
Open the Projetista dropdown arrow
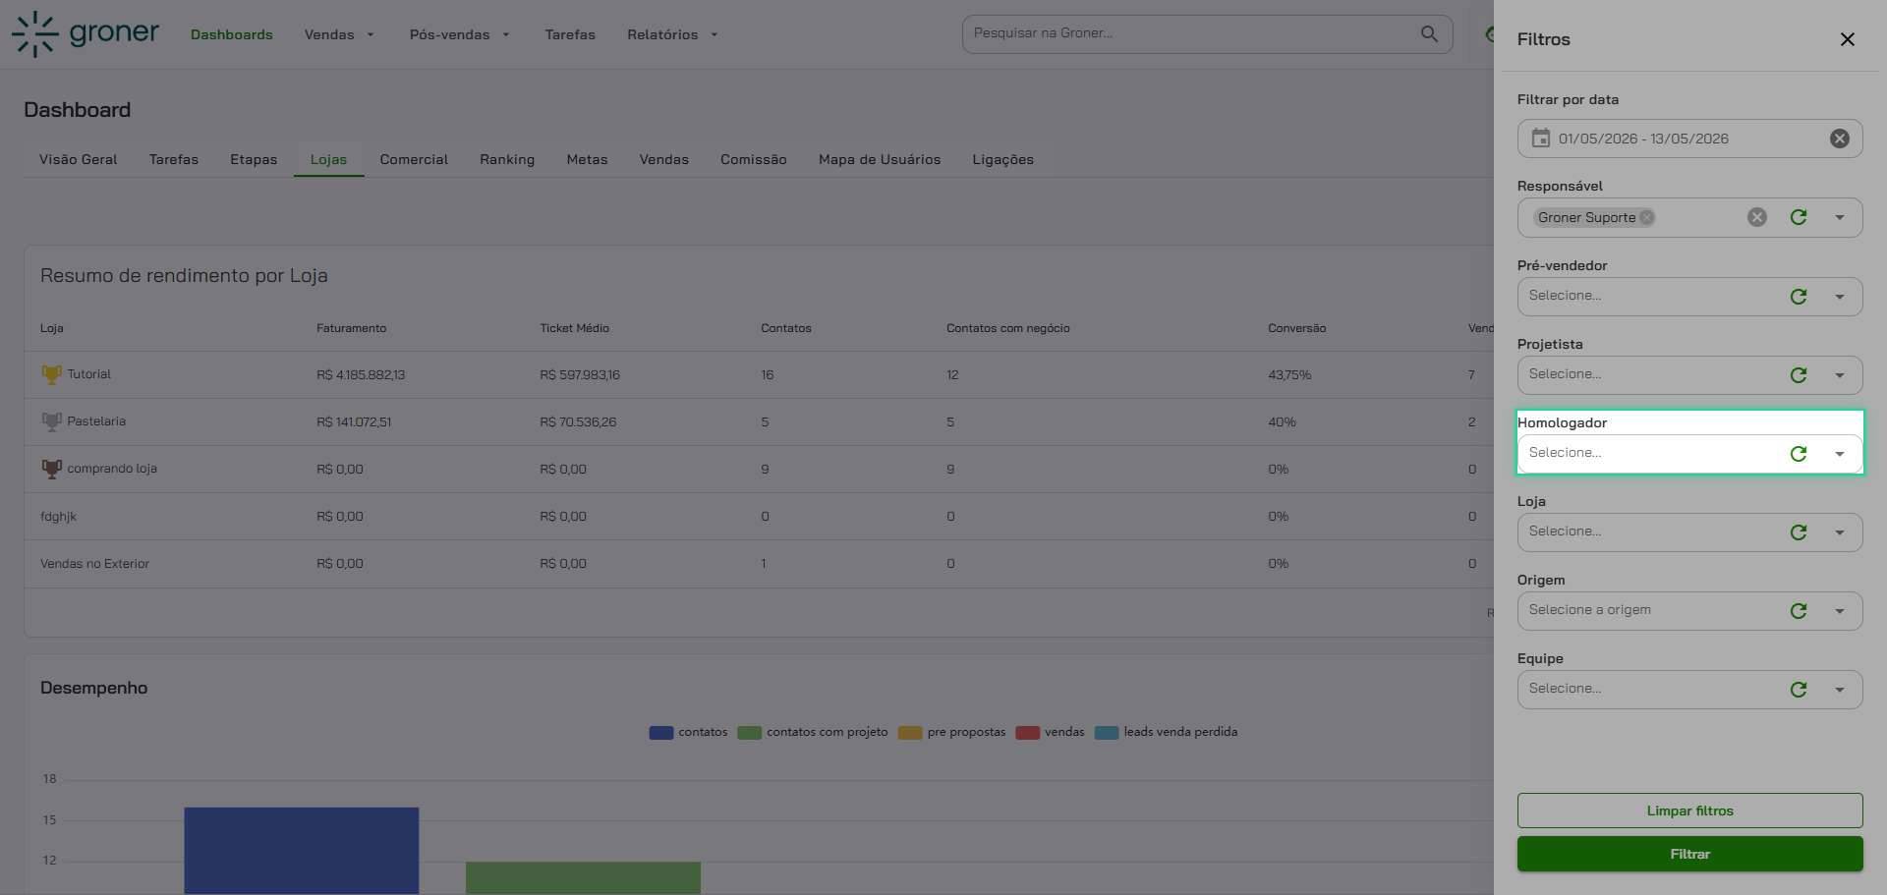(1839, 375)
